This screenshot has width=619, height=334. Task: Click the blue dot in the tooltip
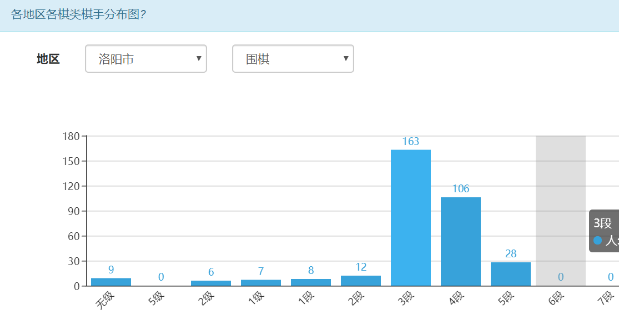pyautogui.click(x=597, y=241)
